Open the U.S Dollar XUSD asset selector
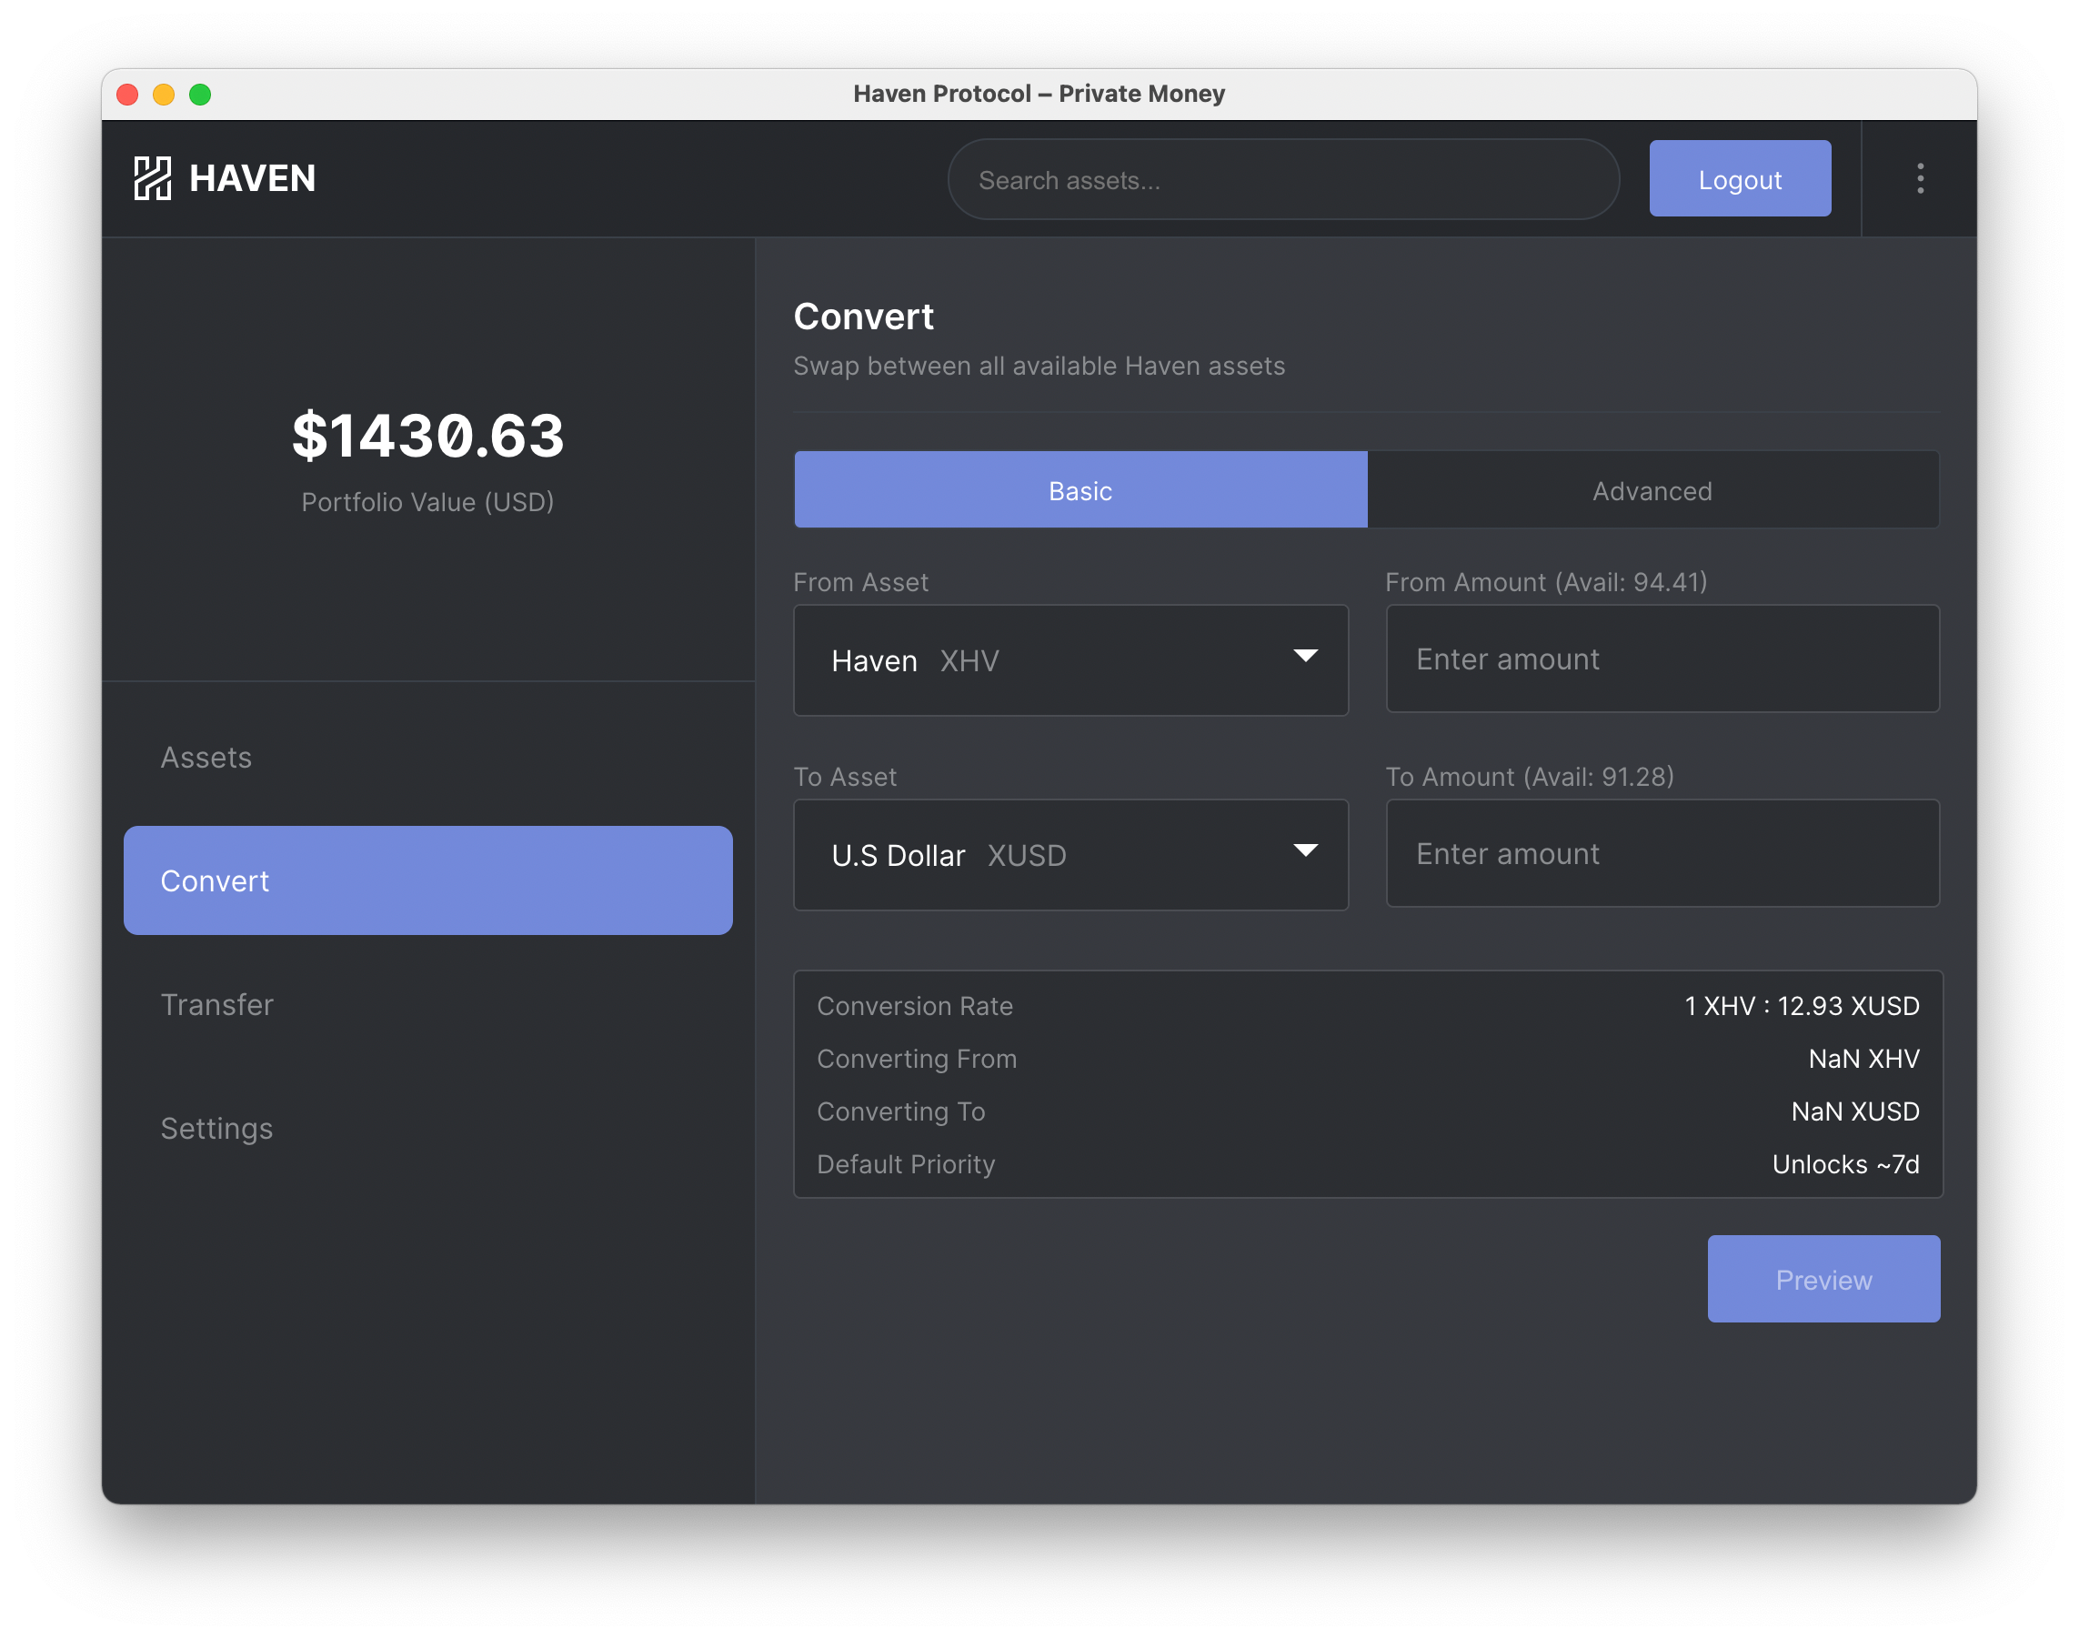Image resolution: width=2079 pixels, height=1639 pixels. (1070, 855)
